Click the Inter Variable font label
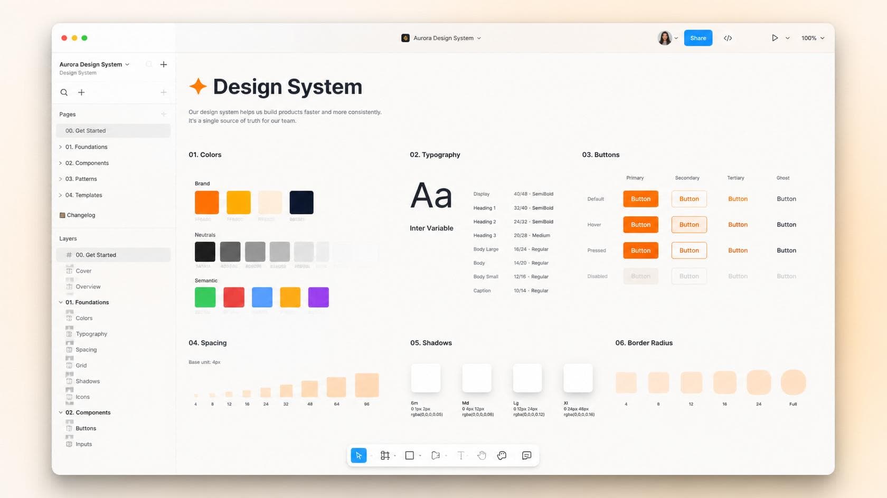Image resolution: width=887 pixels, height=498 pixels. click(431, 228)
